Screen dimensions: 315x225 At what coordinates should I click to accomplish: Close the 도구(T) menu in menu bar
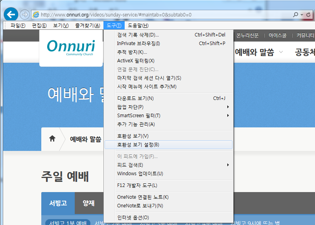[114, 25]
